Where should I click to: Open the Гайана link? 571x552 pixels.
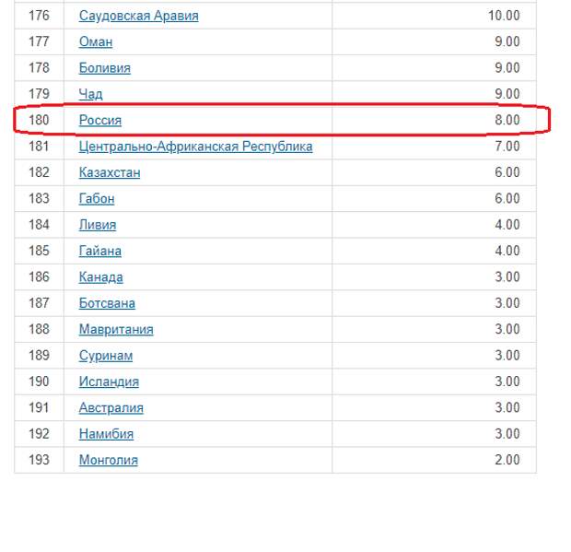tap(99, 251)
